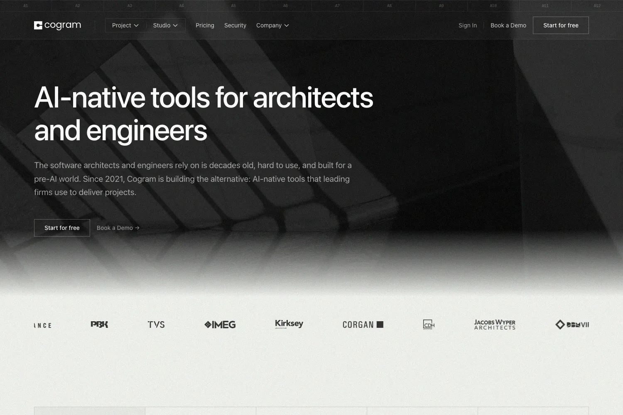Go to the Pricing page
This screenshot has width=623, height=415.
[x=205, y=25]
